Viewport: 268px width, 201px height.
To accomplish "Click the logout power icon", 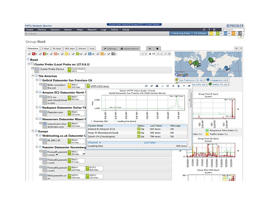I will (x=214, y=29).
